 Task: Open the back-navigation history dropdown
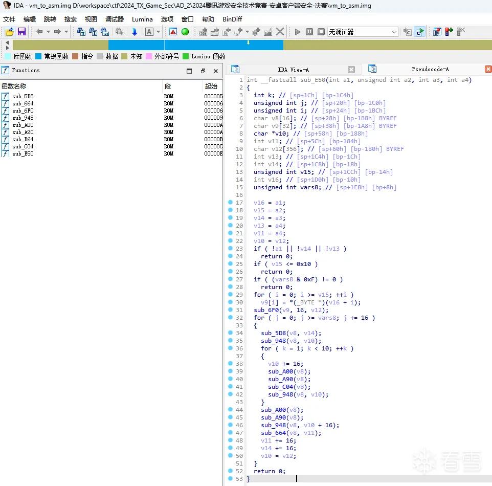click(48, 32)
